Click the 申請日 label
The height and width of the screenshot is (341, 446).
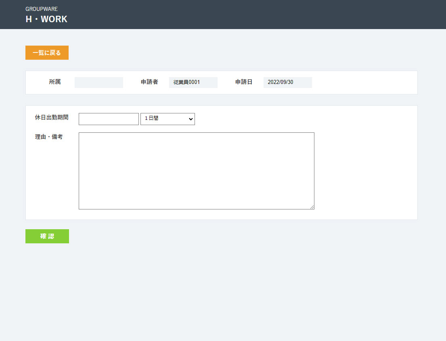coord(244,82)
